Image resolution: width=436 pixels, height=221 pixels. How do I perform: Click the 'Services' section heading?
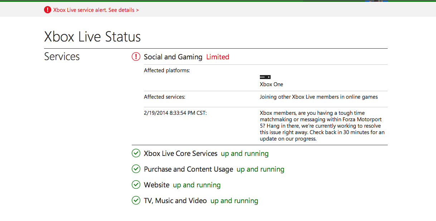(x=62, y=57)
